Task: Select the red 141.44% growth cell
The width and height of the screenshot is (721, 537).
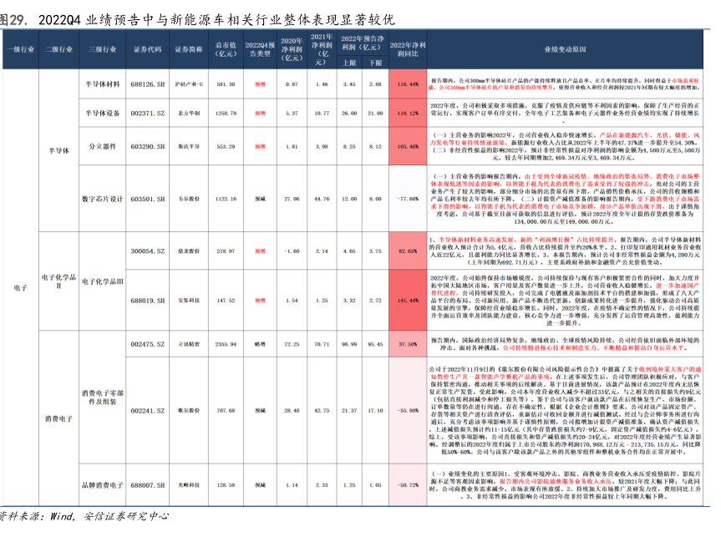Action: [x=409, y=300]
